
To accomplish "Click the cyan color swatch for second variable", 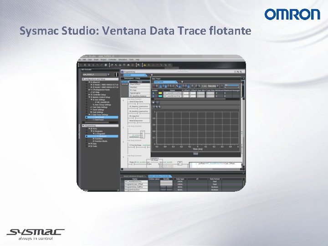I will click(x=160, y=96).
